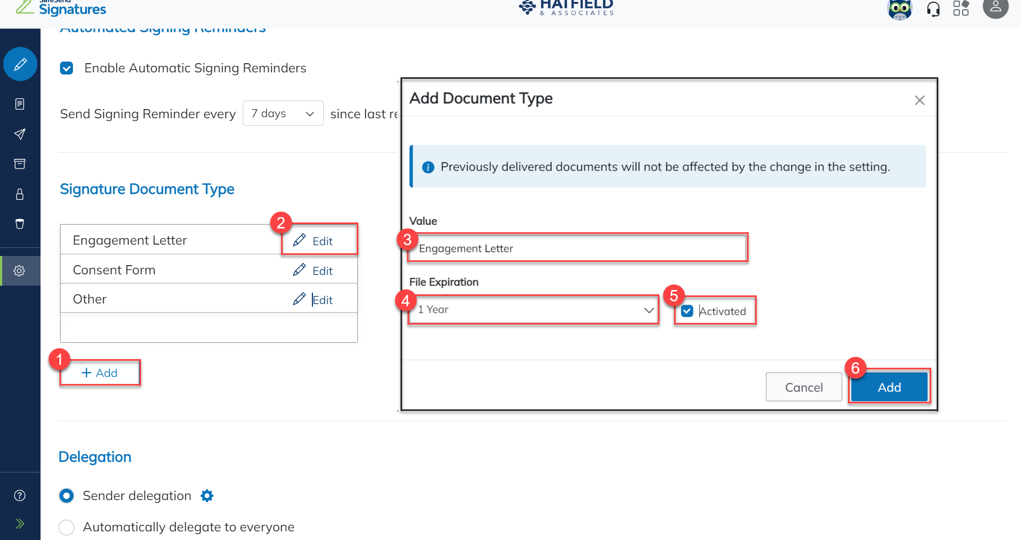Open the help question mark icon
Image resolution: width=1021 pixels, height=540 pixels.
tap(20, 495)
